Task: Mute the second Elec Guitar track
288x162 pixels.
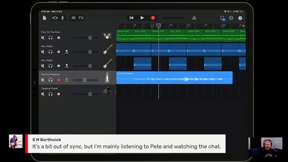Action: pyautogui.click(x=43, y=66)
